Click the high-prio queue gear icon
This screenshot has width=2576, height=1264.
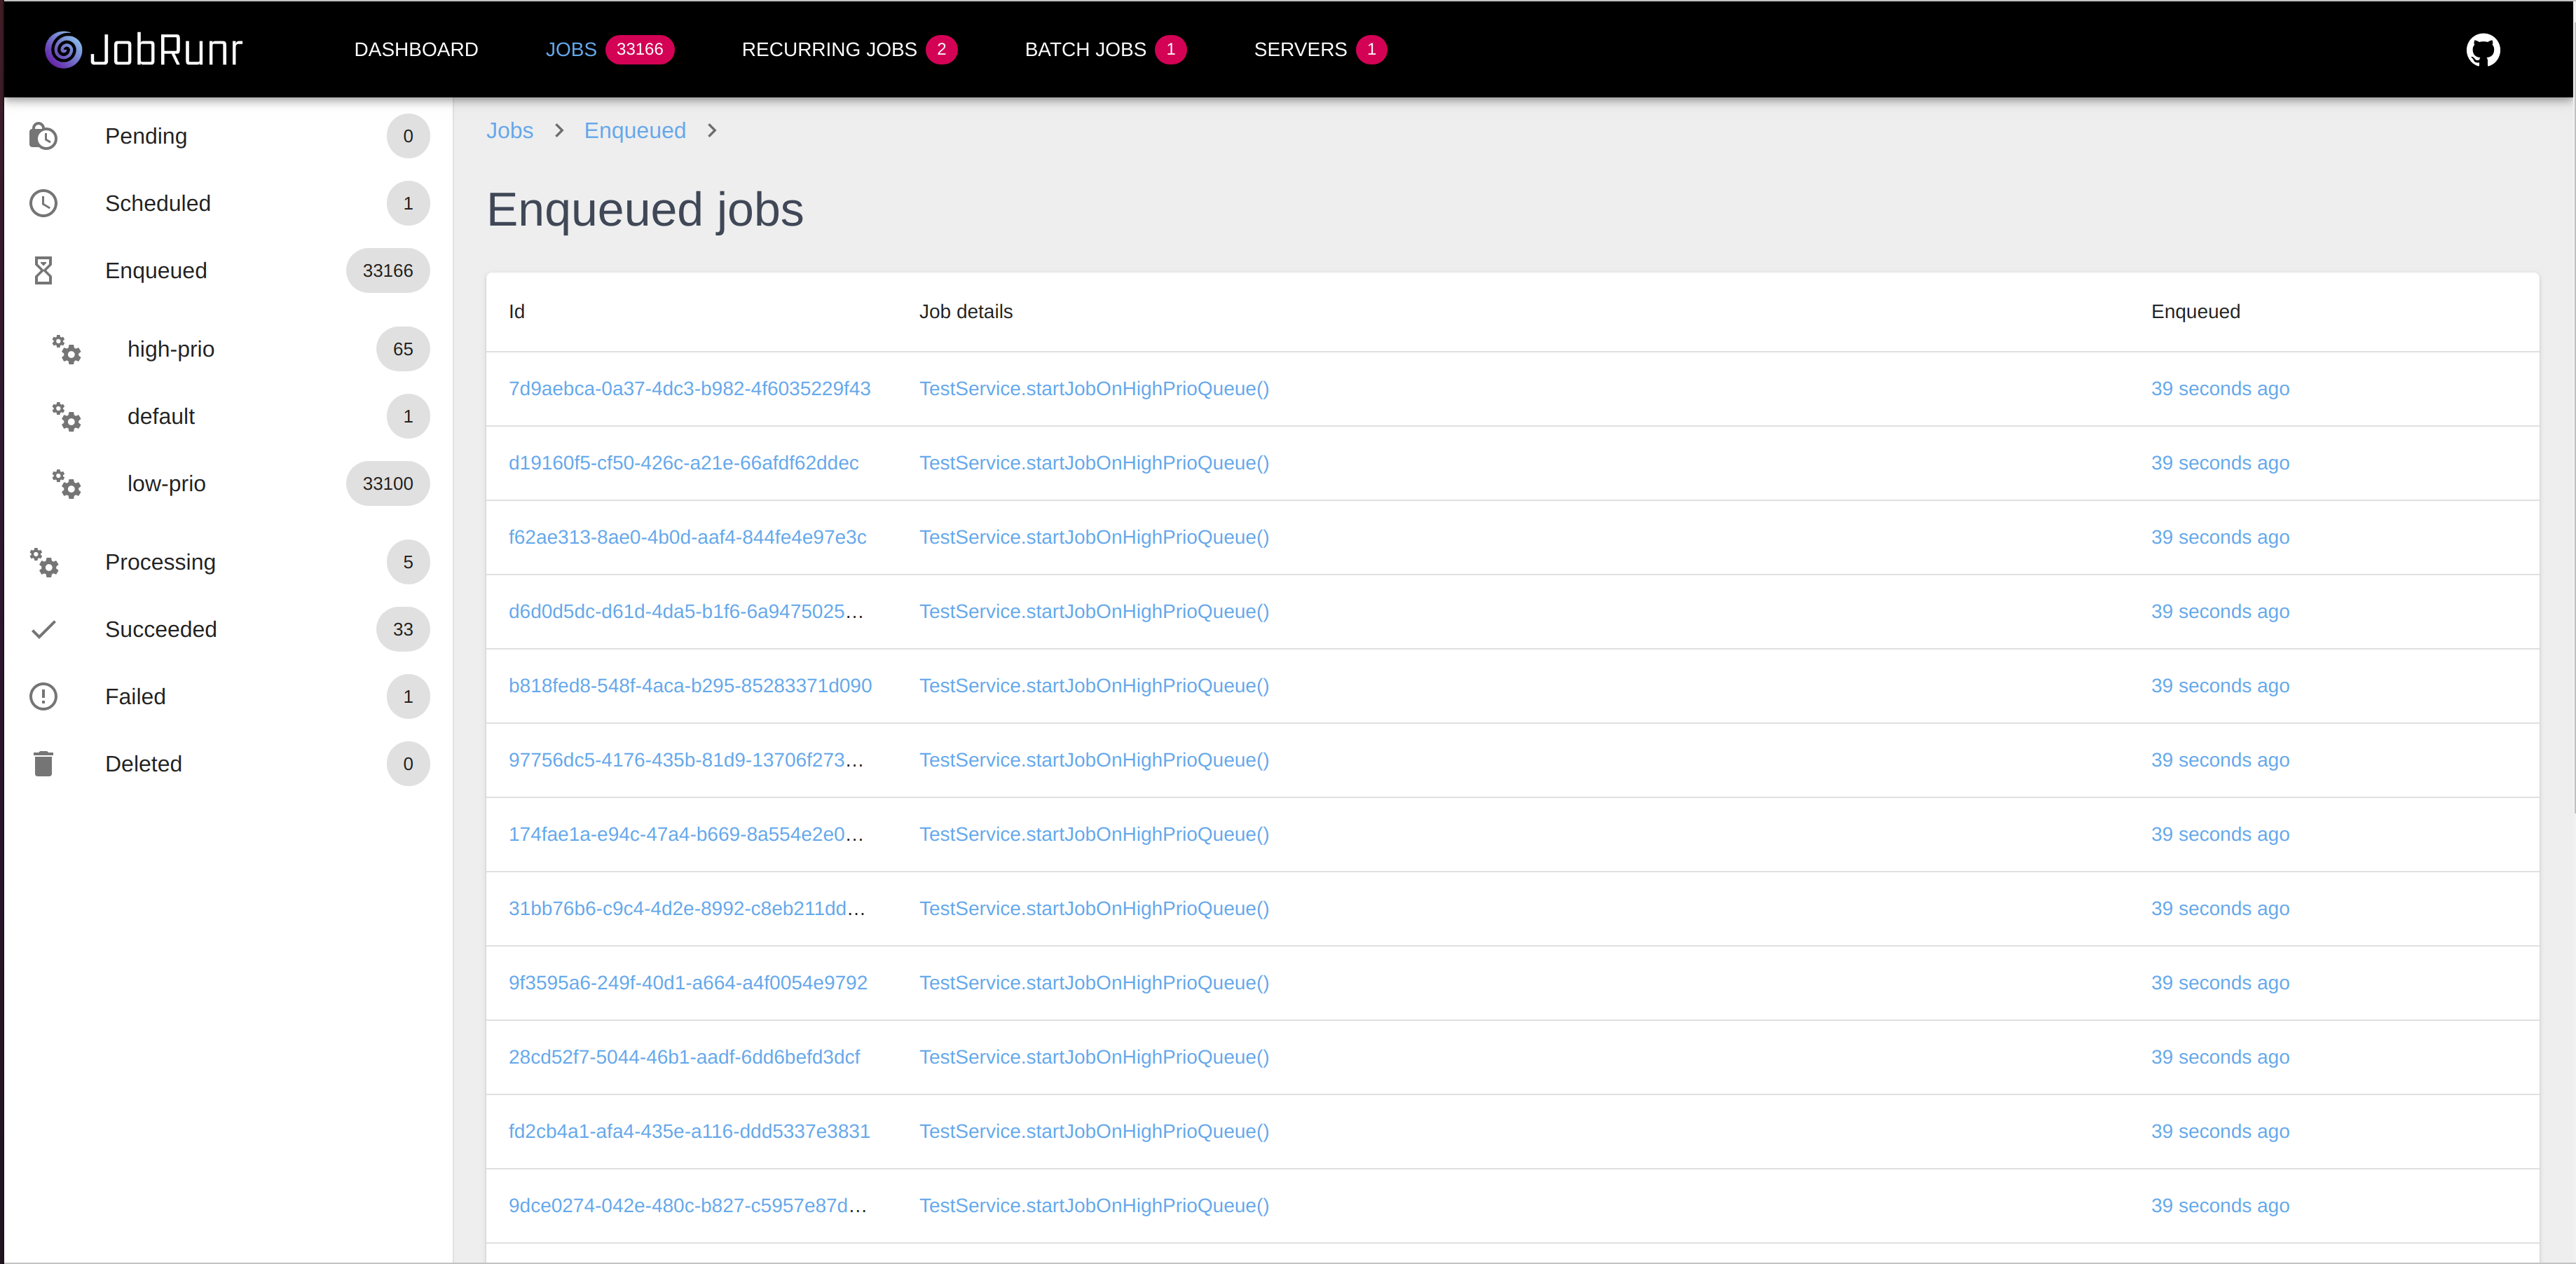pyautogui.click(x=66, y=351)
